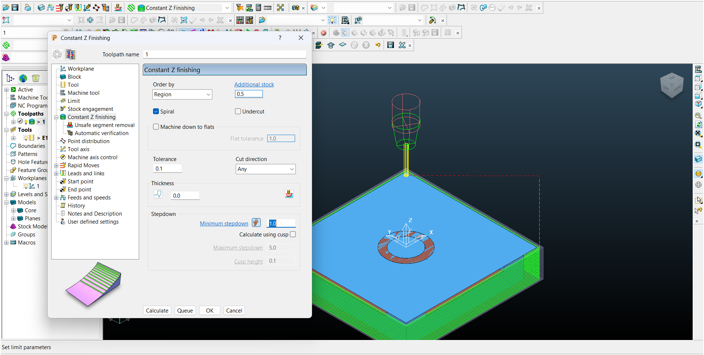Toggle Calculate using cusp checkbox

293,235
